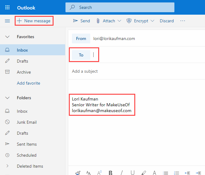Click the New message button
The image size is (205, 175).
coord(34,21)
